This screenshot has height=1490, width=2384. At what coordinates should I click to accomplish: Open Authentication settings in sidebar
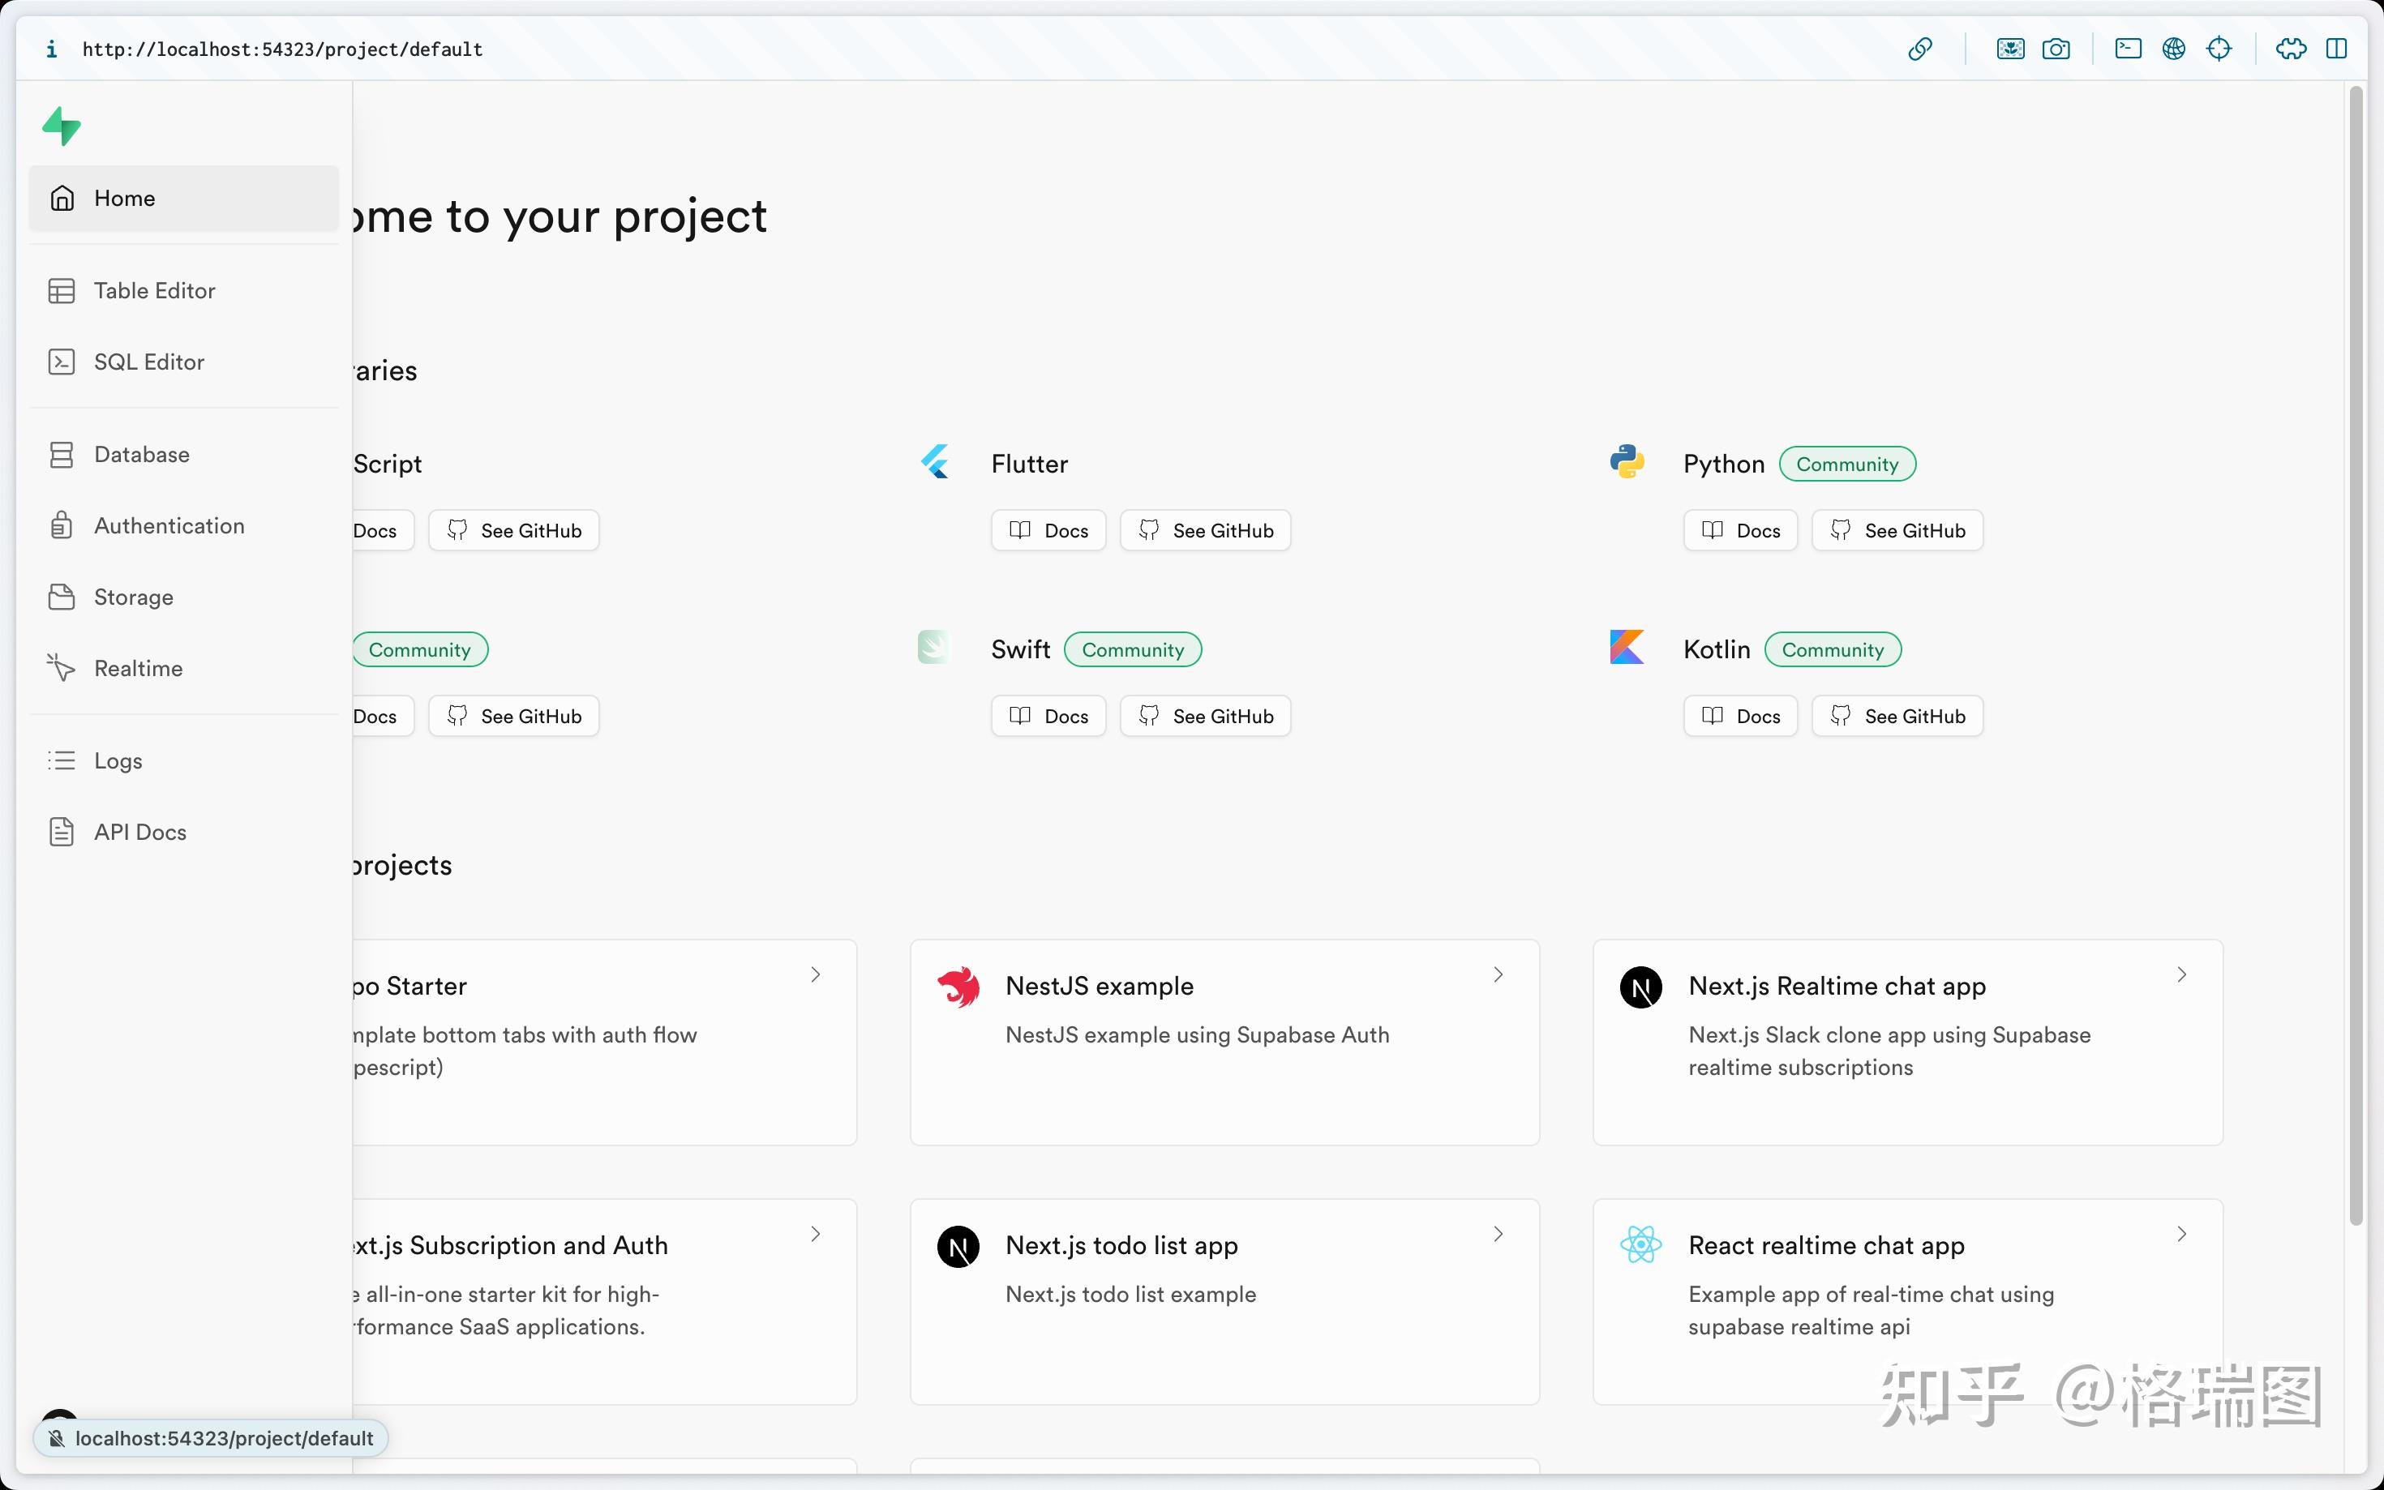click(169, 526)
